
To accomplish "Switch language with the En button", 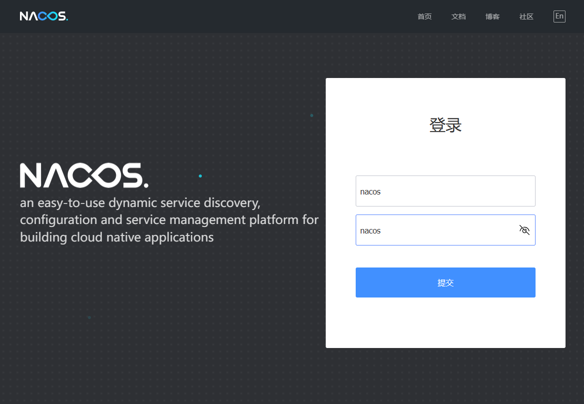I will point(560,16).
